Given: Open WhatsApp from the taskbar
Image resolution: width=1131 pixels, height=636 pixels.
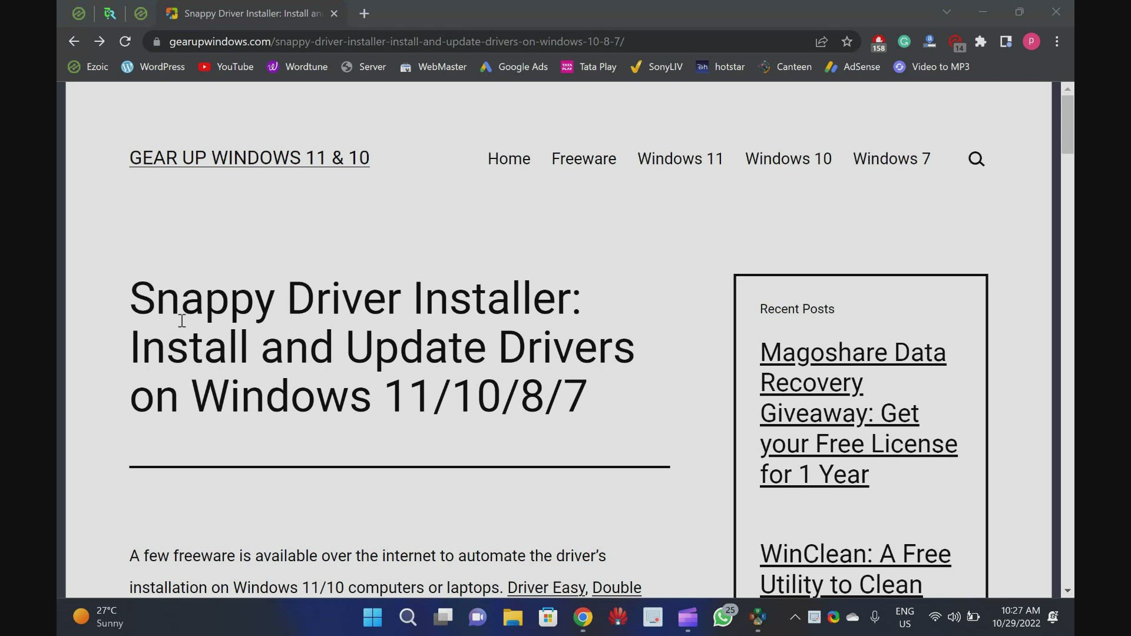Looking at the screenshot, I should pos(723,617).
